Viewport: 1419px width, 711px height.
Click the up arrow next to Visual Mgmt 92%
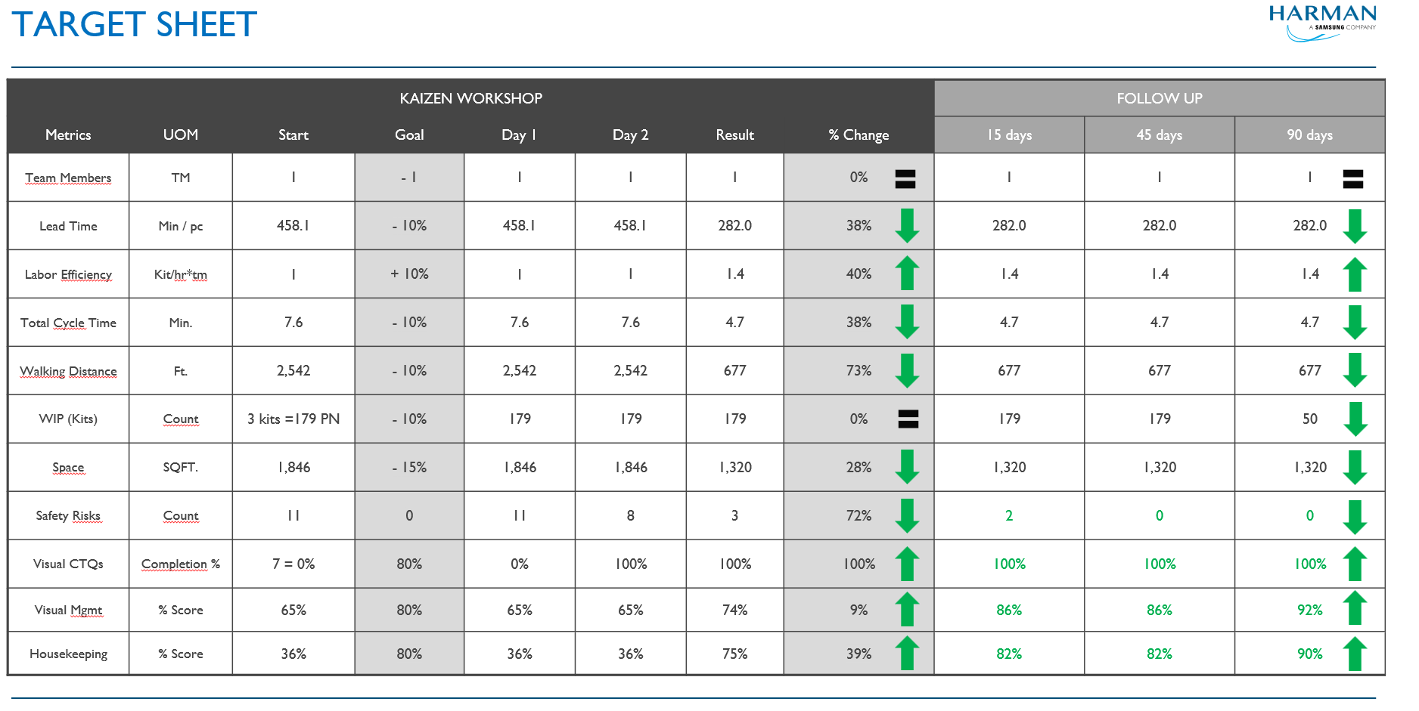[x=1355, y=609]
